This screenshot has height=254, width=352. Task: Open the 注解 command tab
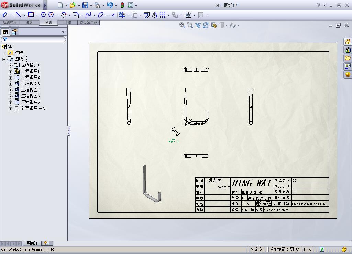point(29,22)
